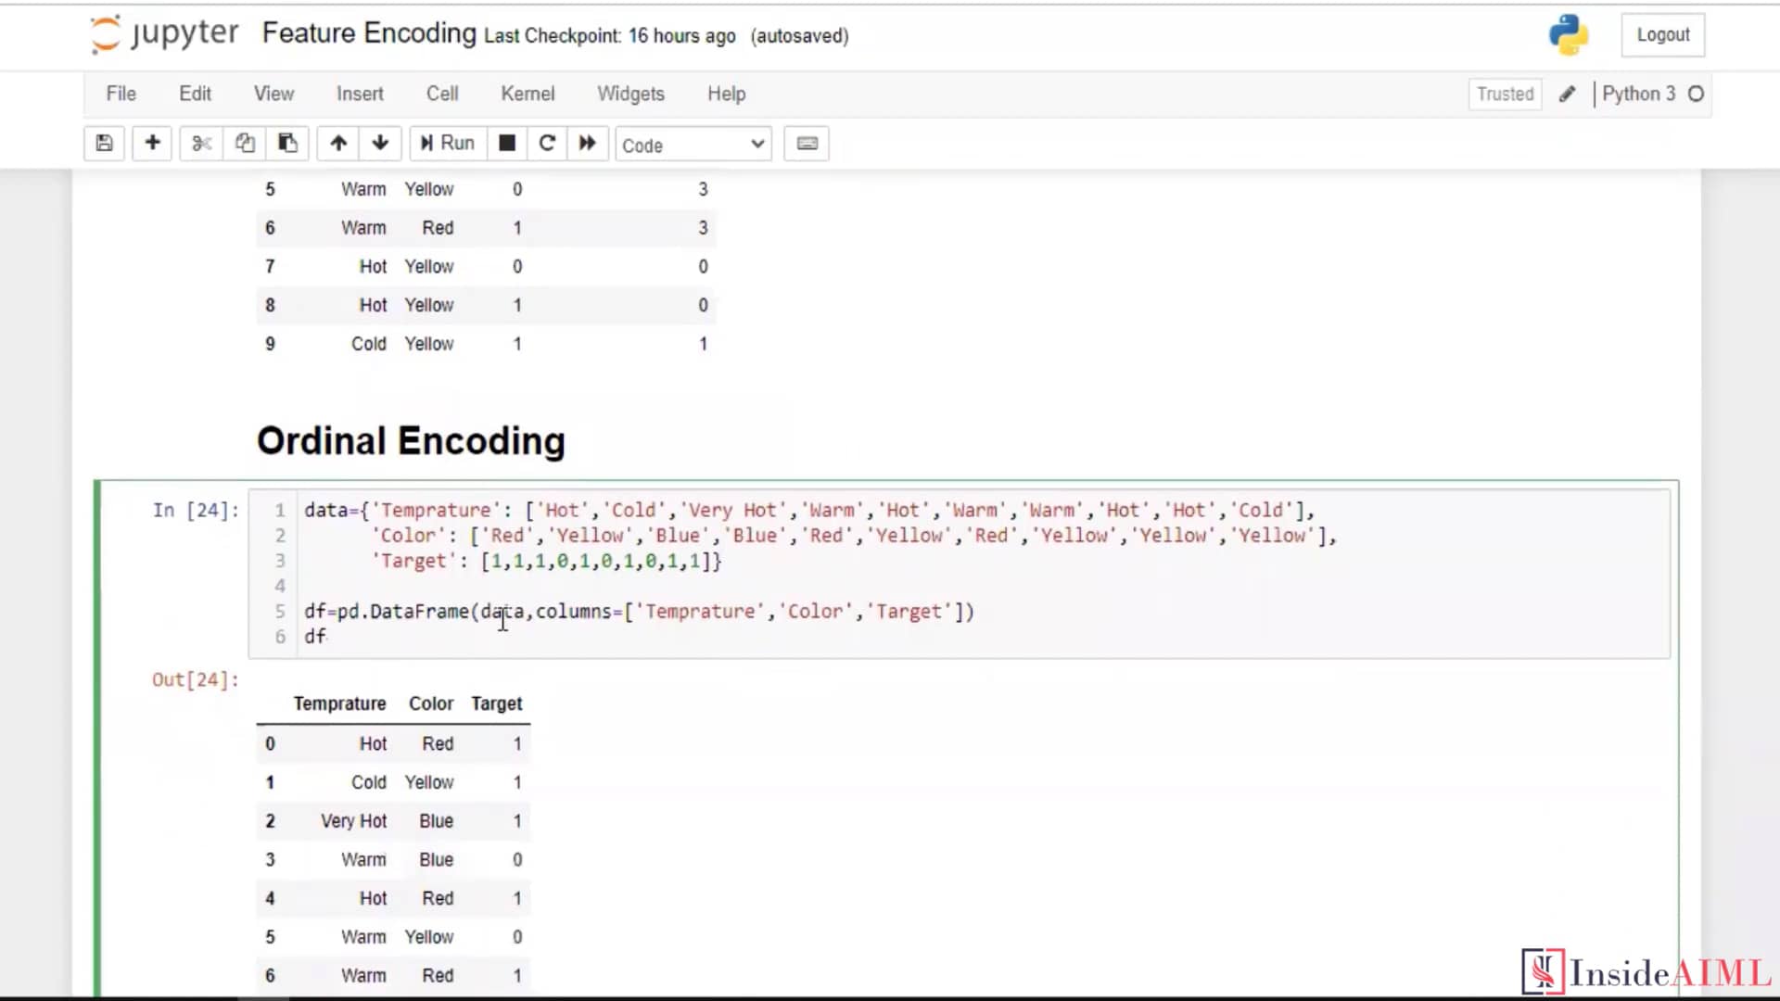The height and width of the screenshot is (1001, 1780).
Task: Open the Widgets menu
Action: tap(630, 94)
